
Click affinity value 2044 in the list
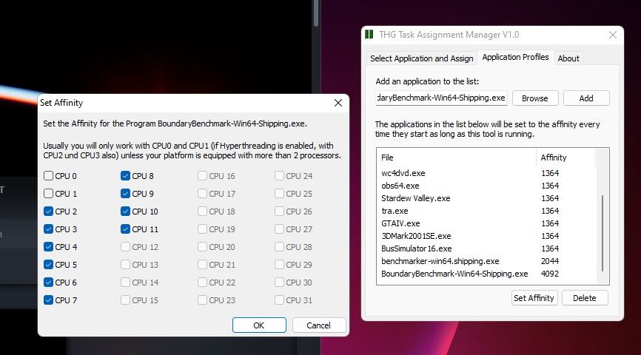tap(550, 262)
